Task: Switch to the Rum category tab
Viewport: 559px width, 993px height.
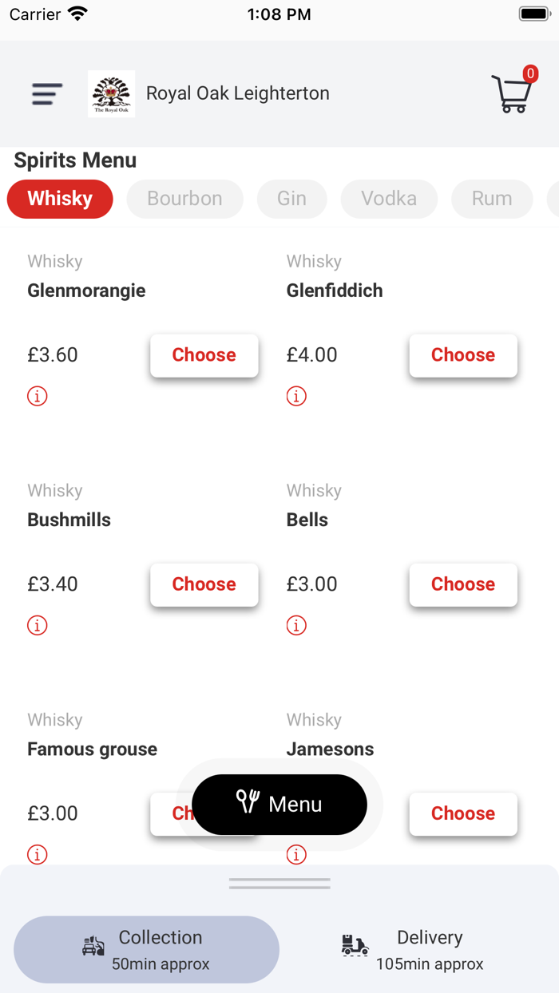Action: click(492, 199)
